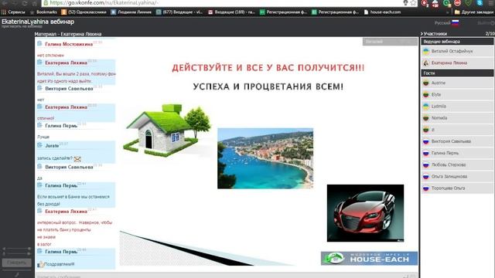Expand the bookmarks overflow chevron
495x278 pixels.
pos(447,12)
